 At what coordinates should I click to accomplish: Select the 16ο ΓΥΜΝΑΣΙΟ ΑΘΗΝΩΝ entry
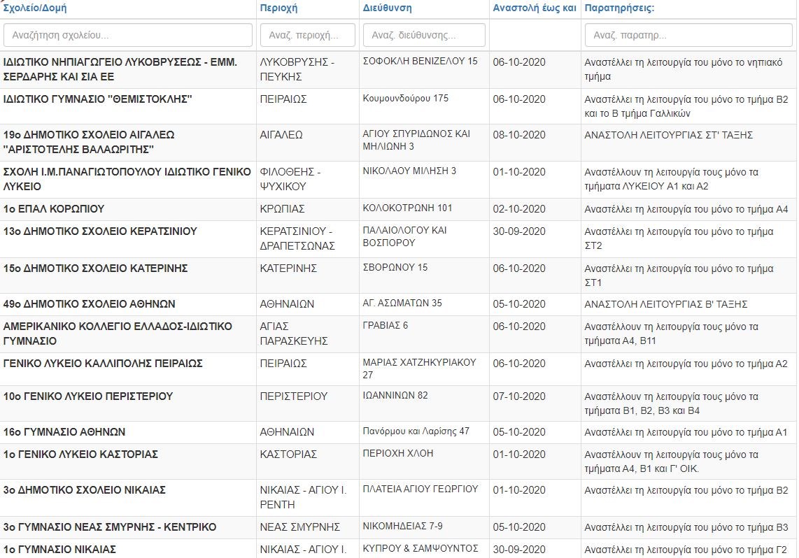tap(64, 432)
